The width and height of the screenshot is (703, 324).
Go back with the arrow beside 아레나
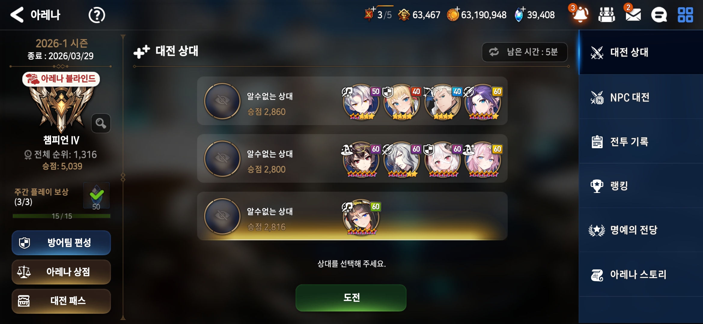click(17, 15)
